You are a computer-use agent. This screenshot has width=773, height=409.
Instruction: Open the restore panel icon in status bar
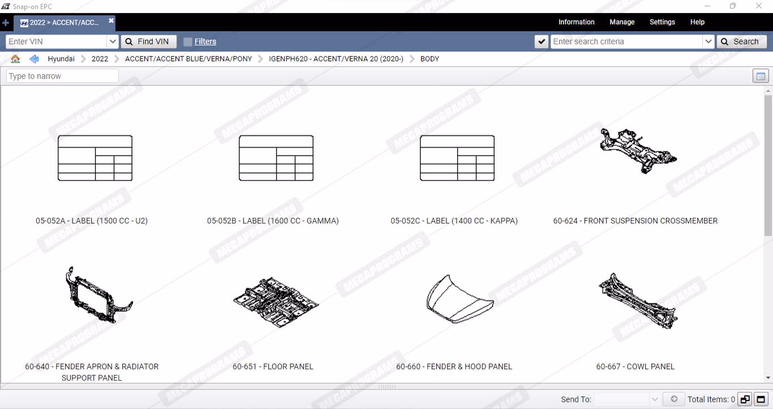[x=745, y=399]
